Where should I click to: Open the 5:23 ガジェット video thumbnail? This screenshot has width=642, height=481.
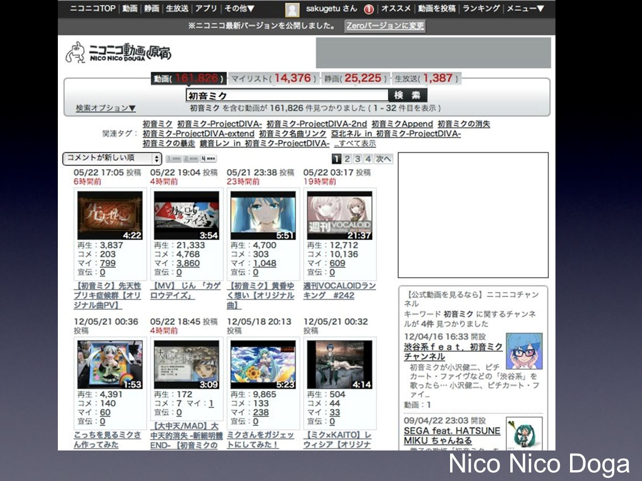coord(263,365)
